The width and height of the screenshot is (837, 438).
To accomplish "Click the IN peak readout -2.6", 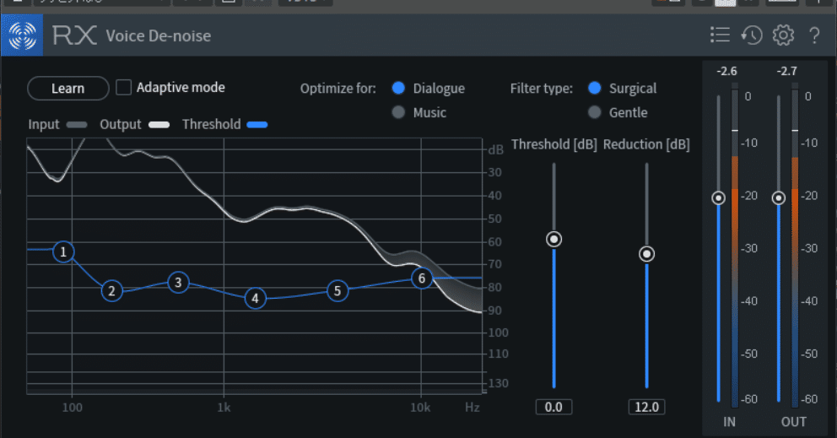I will pos(727,71).
